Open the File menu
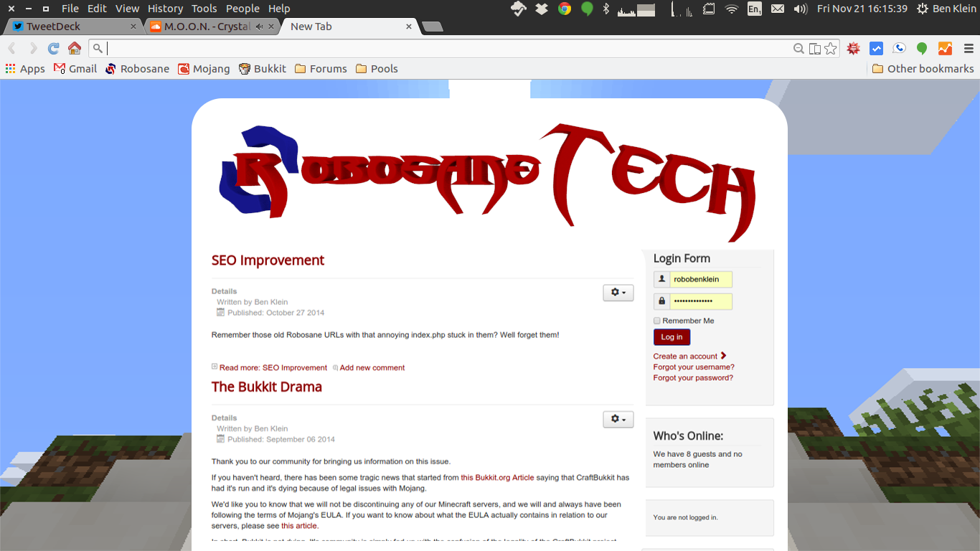980x551 pixels. pyautogui.click(x=70, y=9)
